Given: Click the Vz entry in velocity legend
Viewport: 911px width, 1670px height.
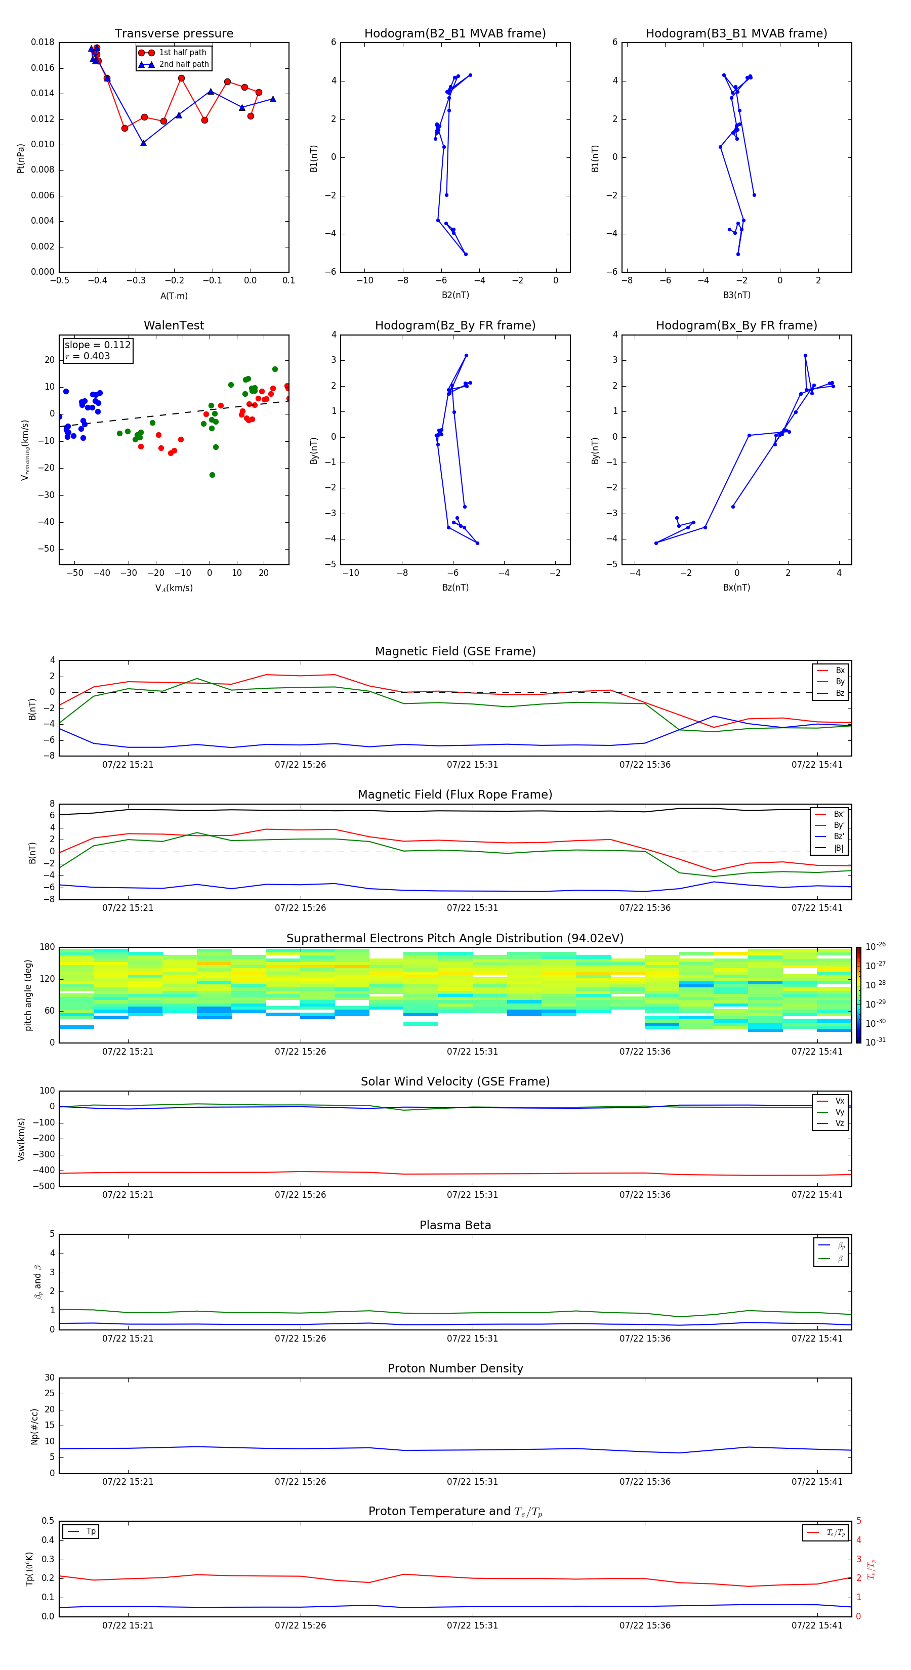Looking at the screenshot, I should [x=831, y=1123].
